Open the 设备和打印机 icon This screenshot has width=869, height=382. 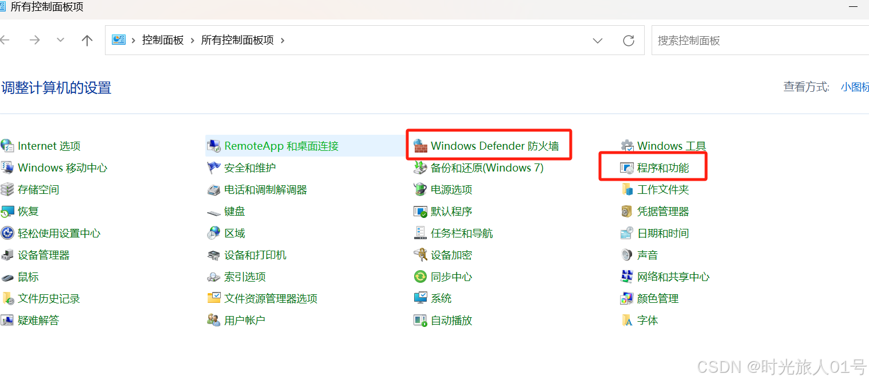coord(214,255)
